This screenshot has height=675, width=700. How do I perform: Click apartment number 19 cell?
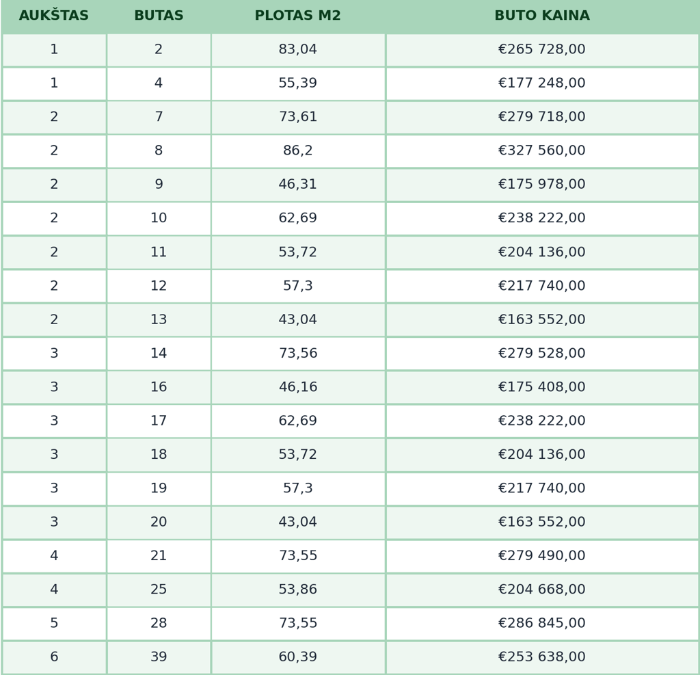159,488
